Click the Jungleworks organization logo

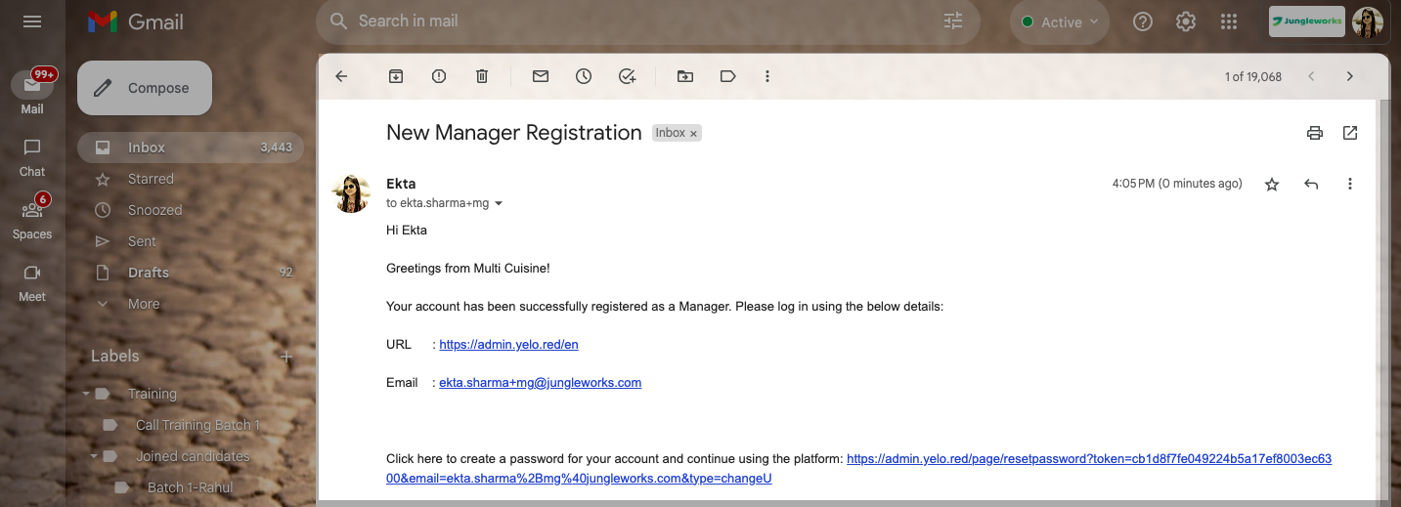point(1306,21)
